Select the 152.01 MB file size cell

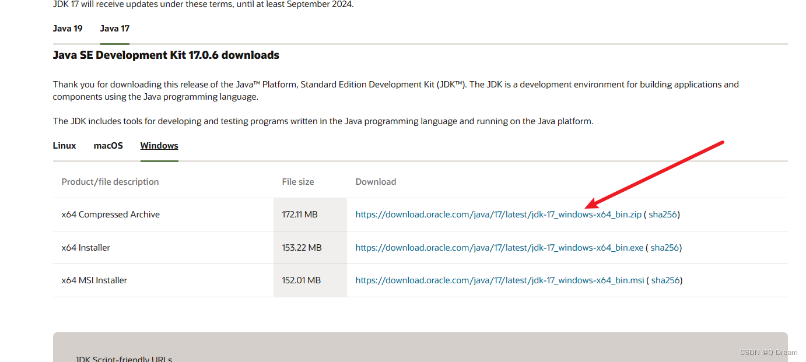point(301,280)
